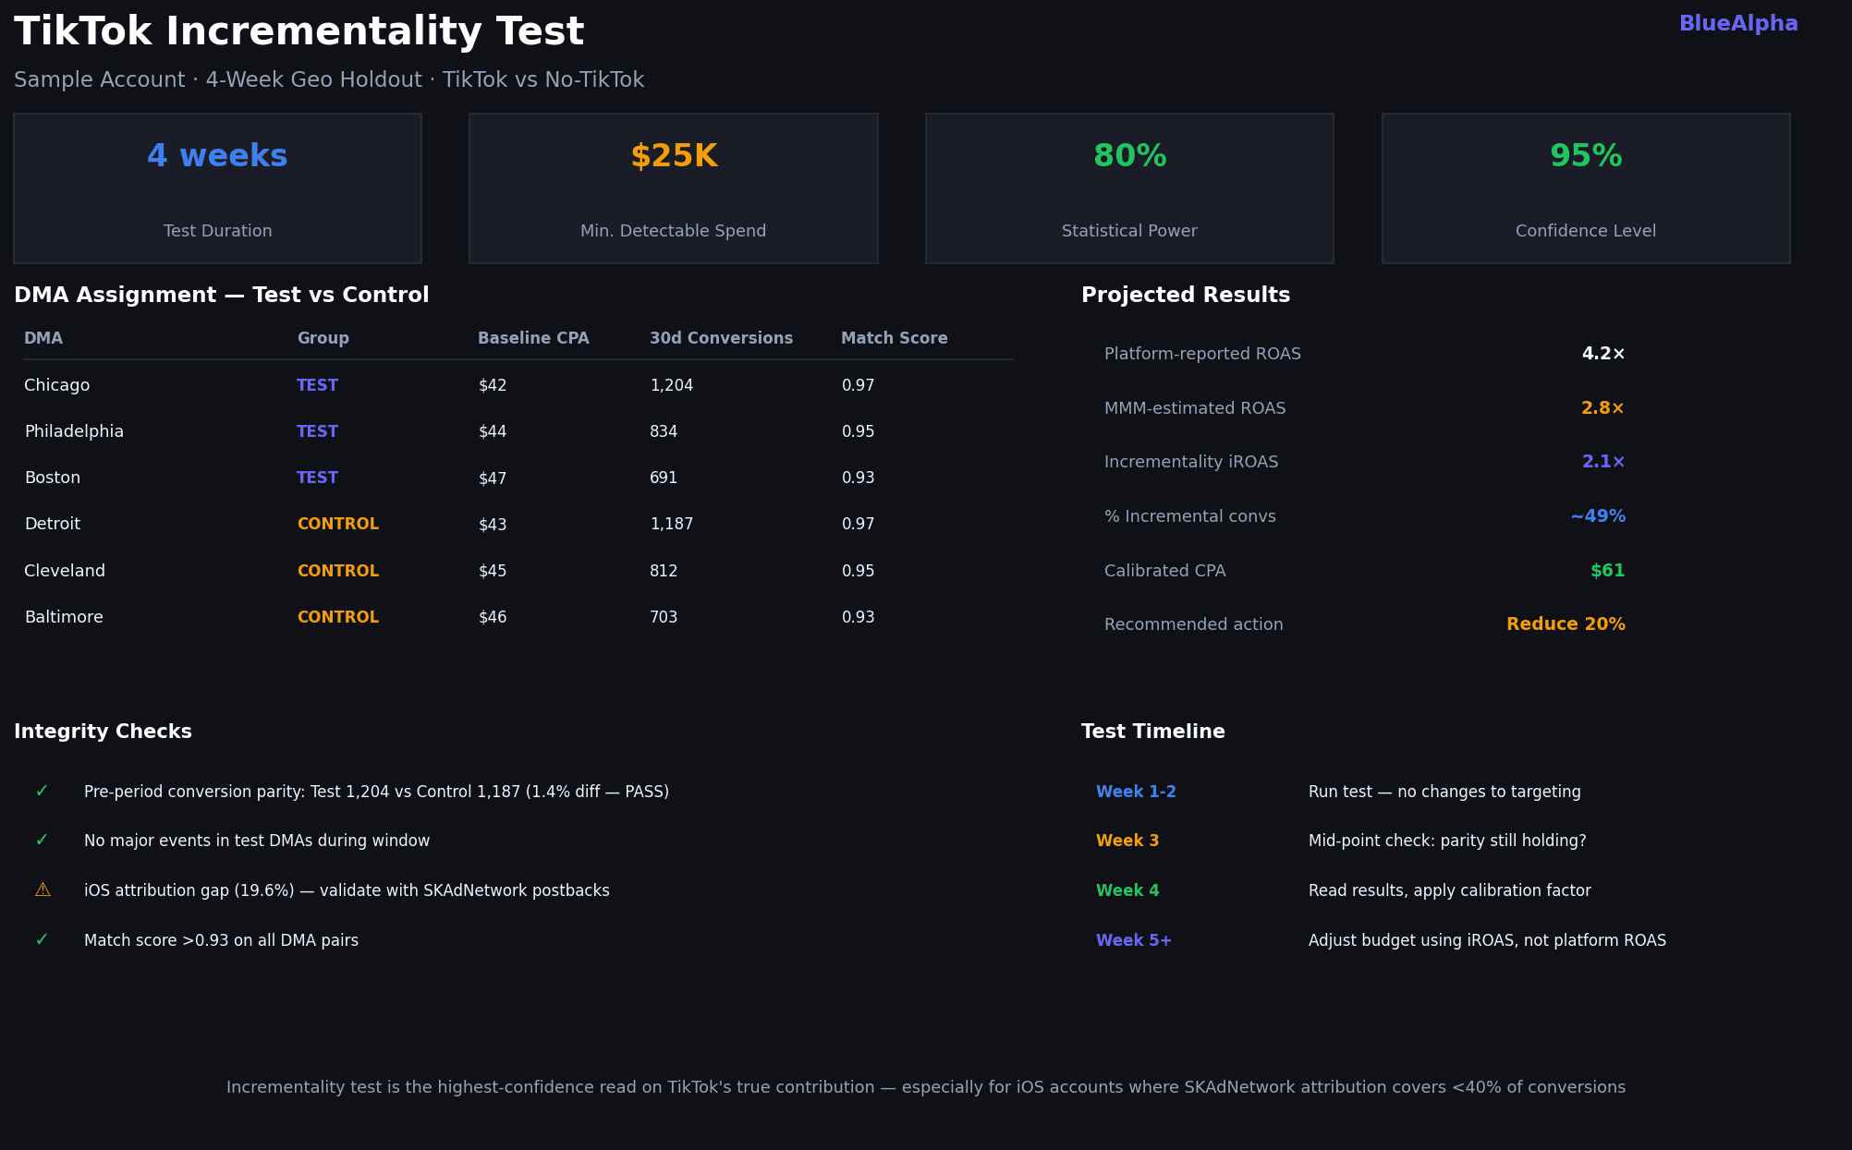Select the 95% Confidence Level card
This screenshot has height=1150, width=1852.
coord(1586,188)
